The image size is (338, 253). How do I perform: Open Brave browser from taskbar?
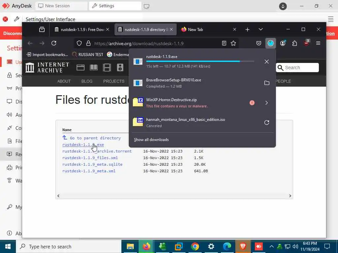coord(243,246)
